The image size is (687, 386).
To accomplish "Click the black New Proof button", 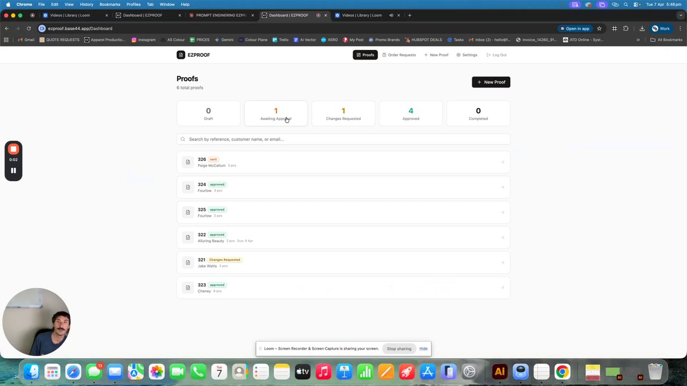I will coord(491,82).
